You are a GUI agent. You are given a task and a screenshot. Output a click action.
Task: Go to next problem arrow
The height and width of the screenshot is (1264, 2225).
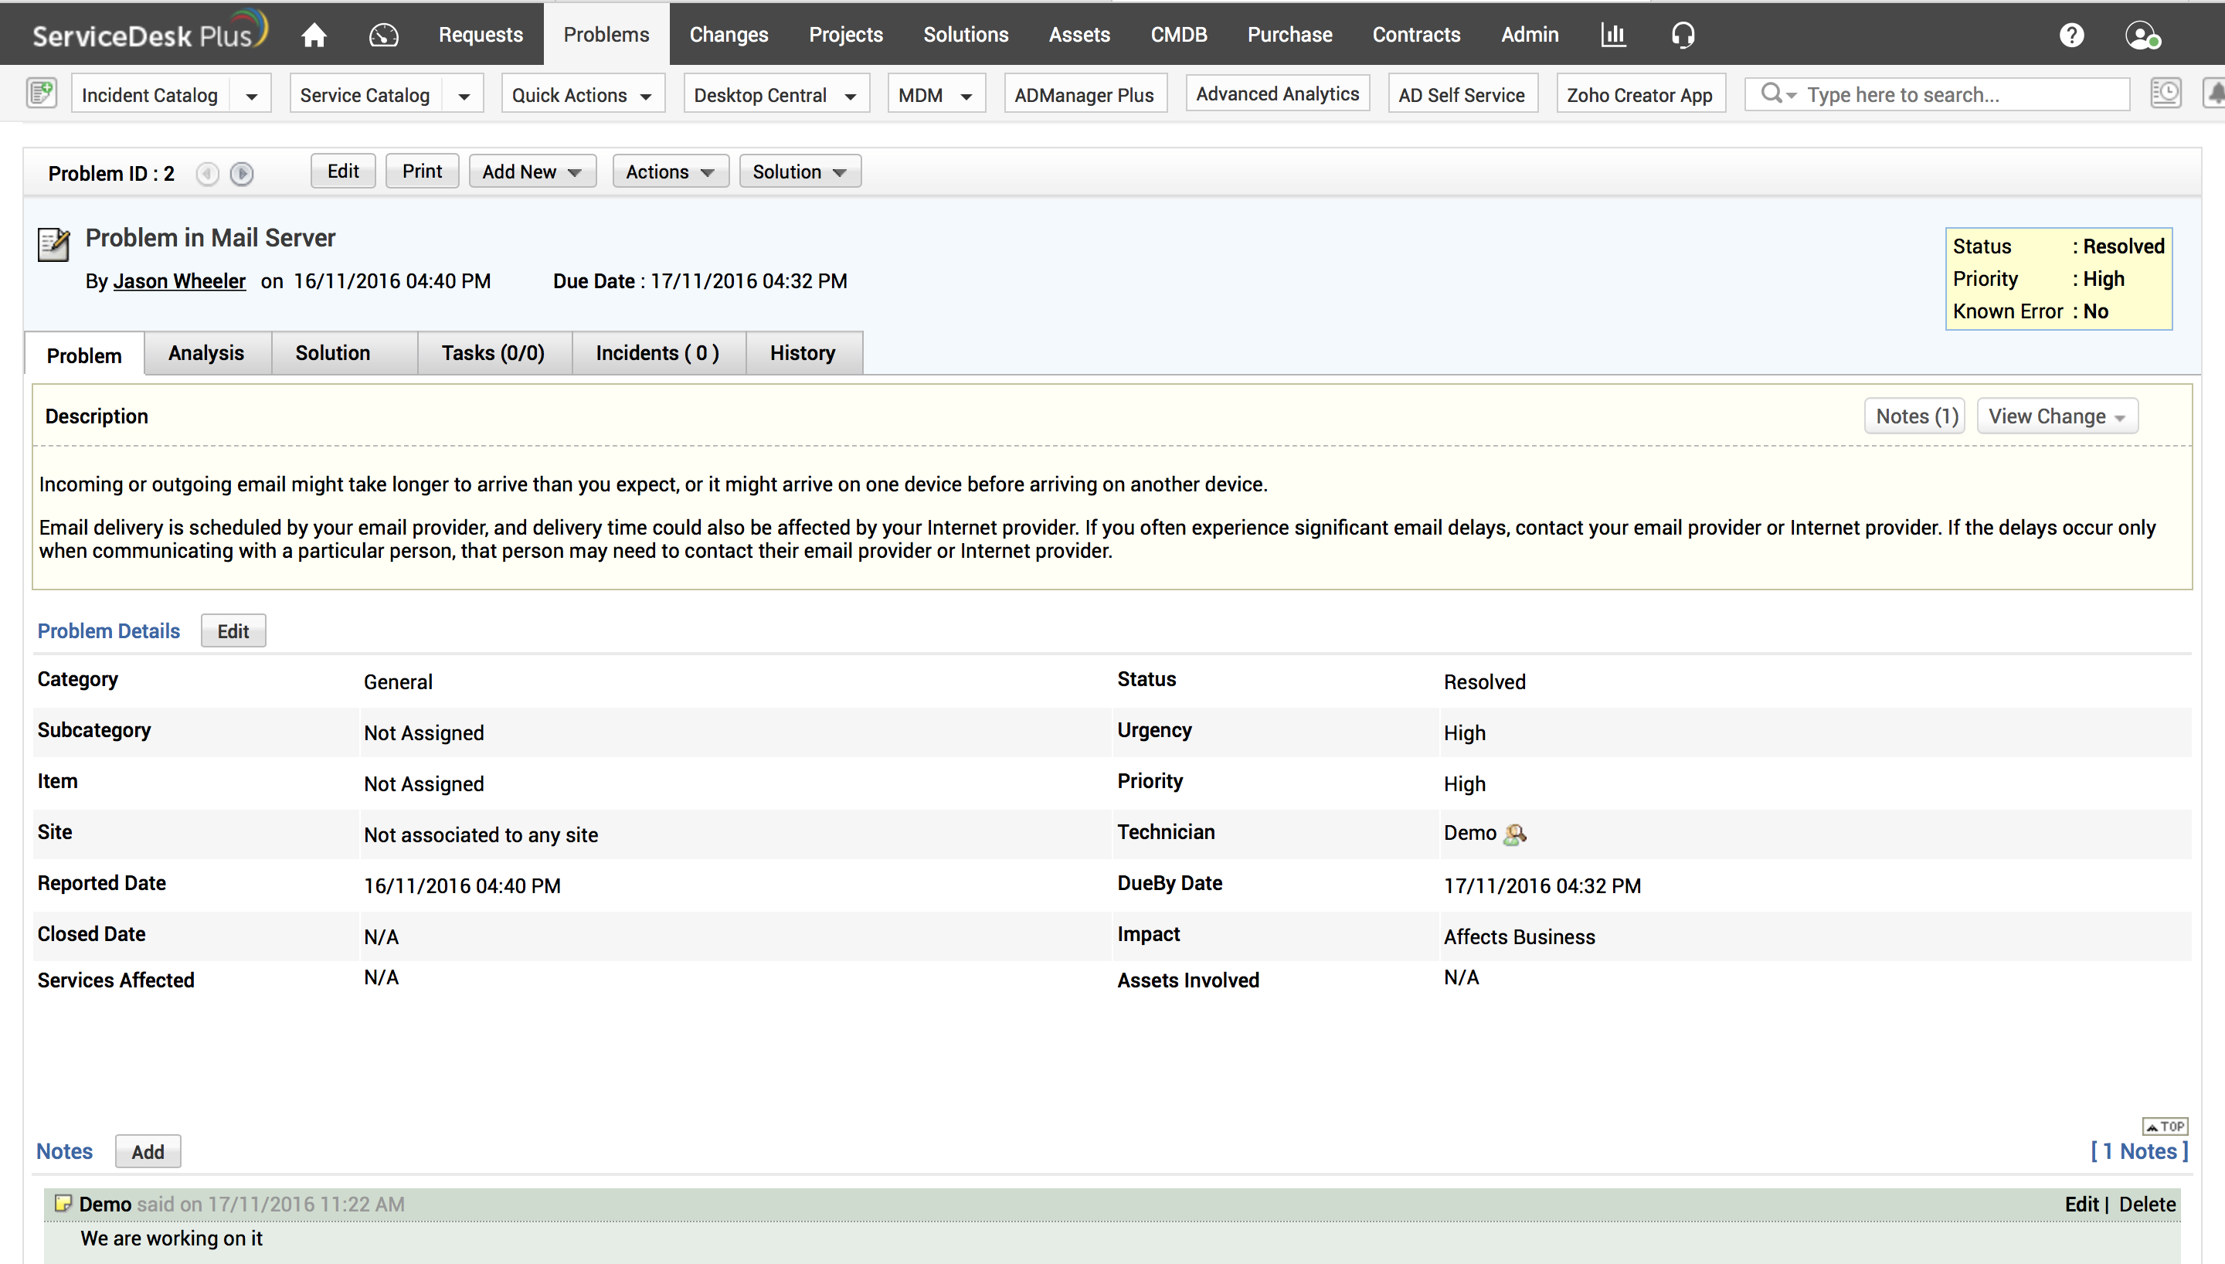click(x=242, y=174)
